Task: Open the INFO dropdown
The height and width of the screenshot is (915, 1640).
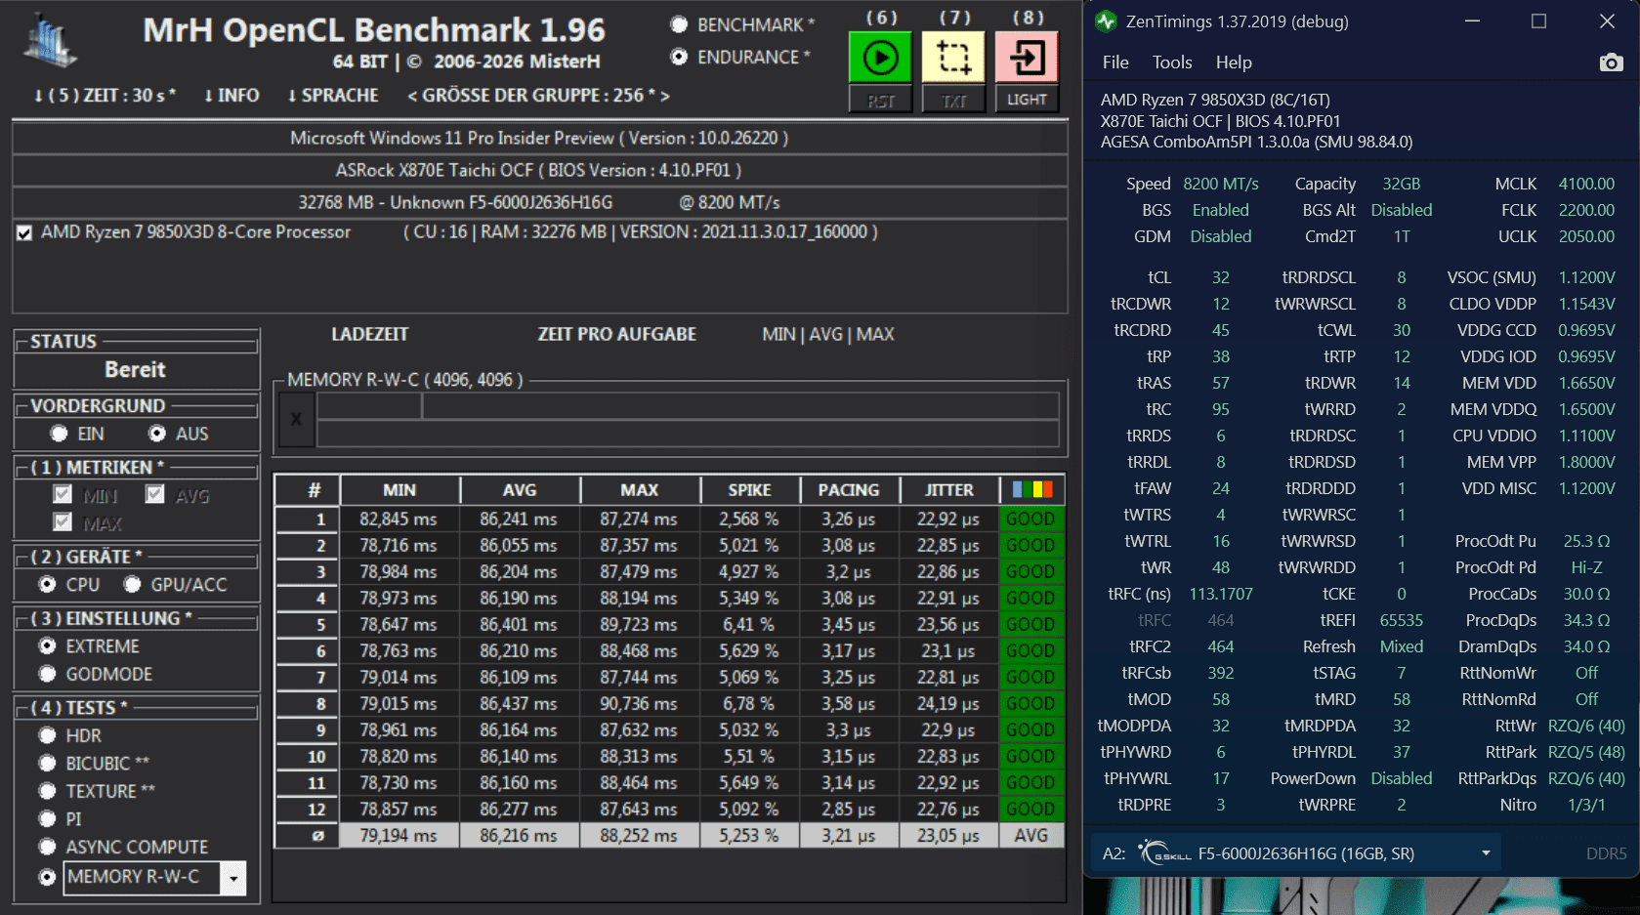Action: coord(231,96)
